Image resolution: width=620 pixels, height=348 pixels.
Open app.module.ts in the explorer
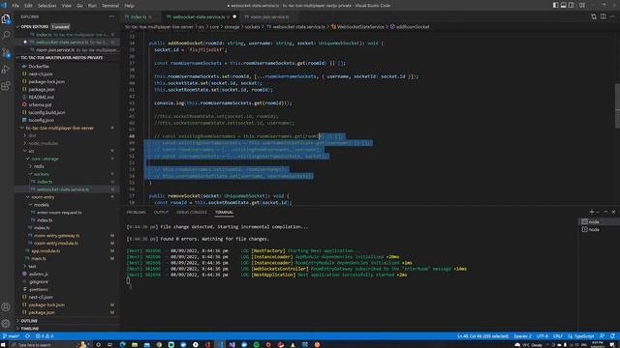[x=46, y=251]
